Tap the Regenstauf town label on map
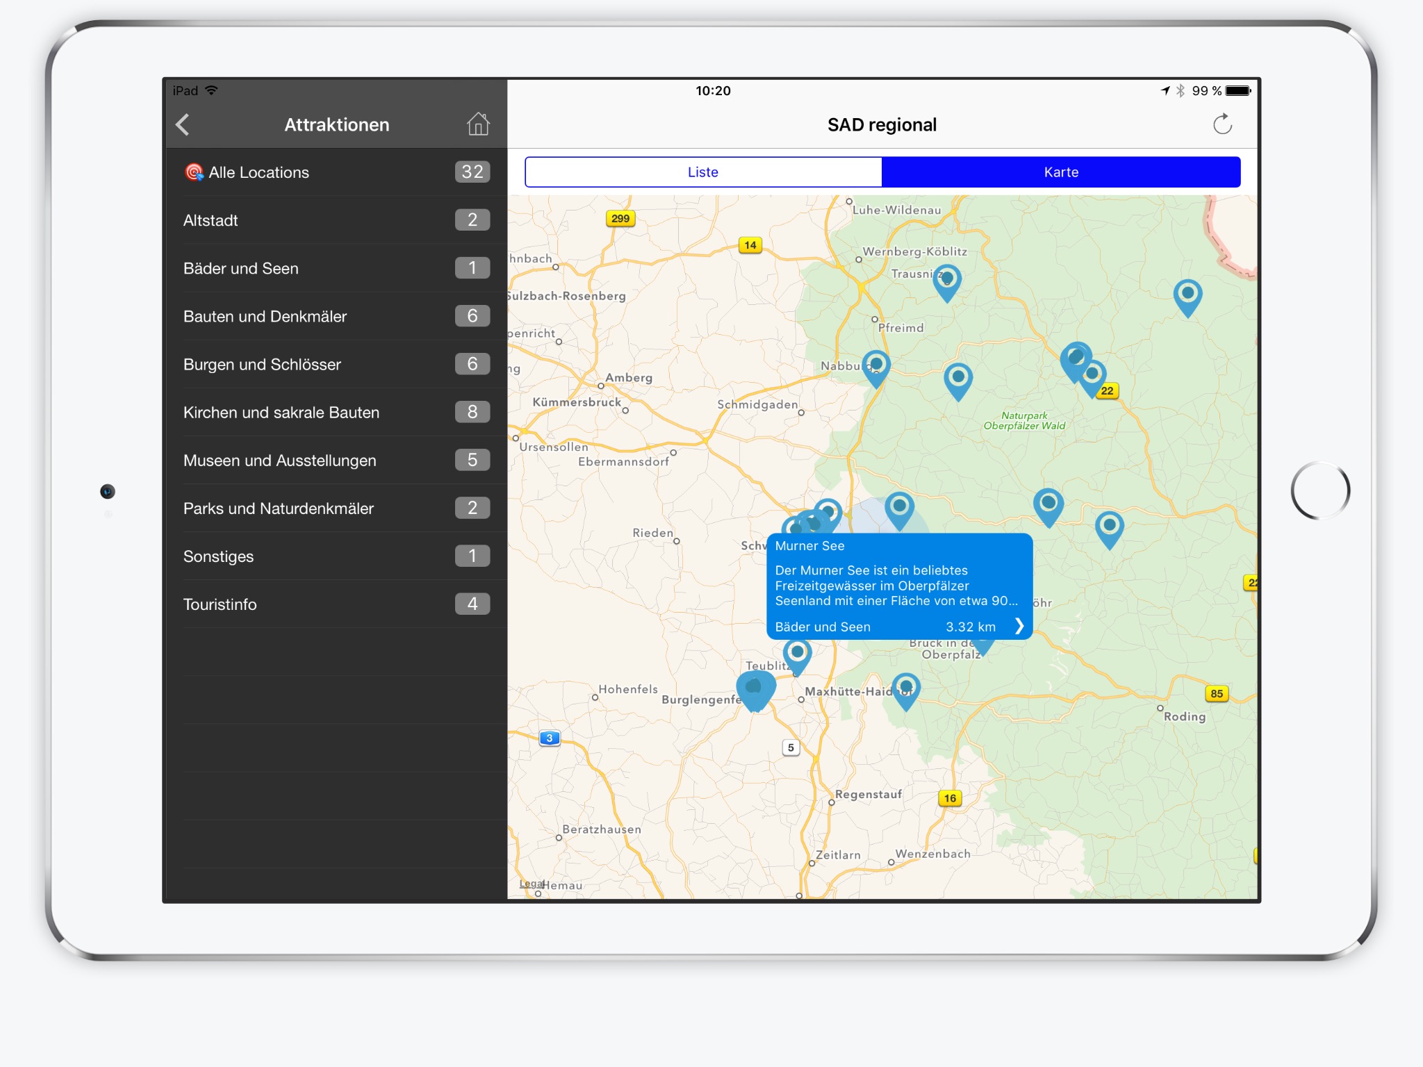Viewport: 1423px width, 1067px height. pos(869,794)
